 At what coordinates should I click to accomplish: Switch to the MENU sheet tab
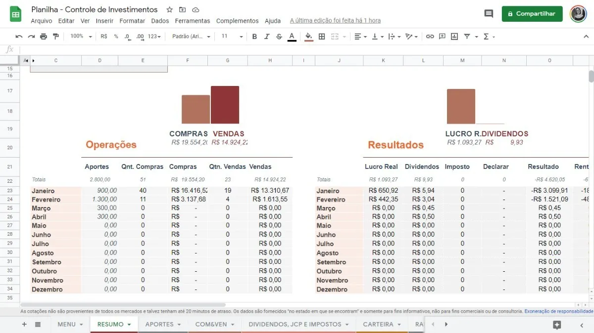(x=70, y=324)
